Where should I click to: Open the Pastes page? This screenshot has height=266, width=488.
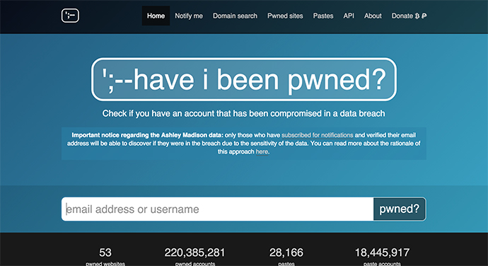pyautogui.click(x=323, y=16)
